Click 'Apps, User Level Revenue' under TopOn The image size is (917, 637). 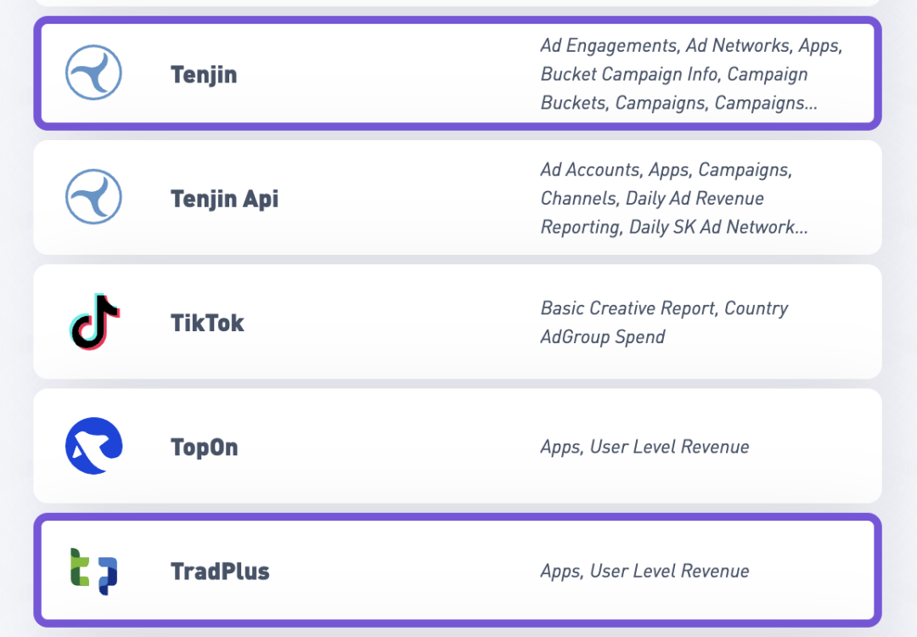tap(644, 446)
